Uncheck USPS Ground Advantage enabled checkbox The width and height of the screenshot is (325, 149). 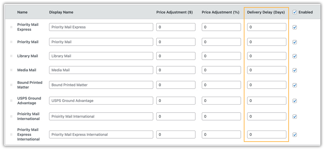(295, 101)
